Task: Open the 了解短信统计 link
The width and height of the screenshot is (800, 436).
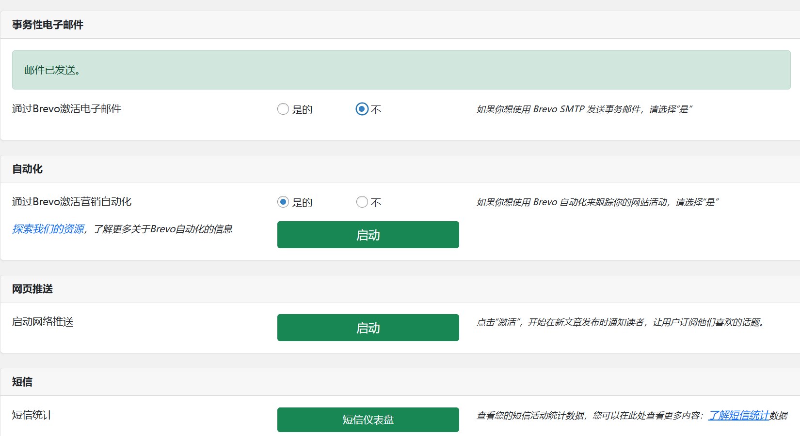Action: pyautogui.click(x=738, y=415)
